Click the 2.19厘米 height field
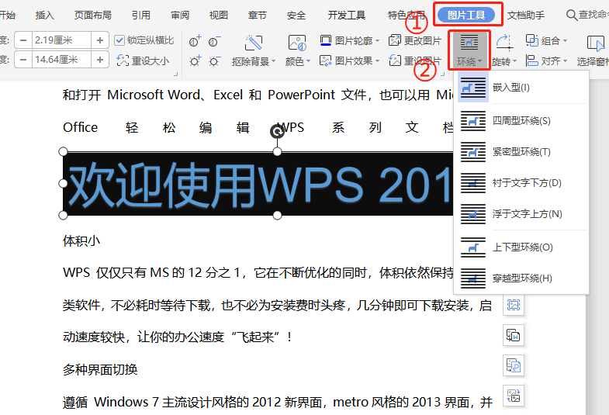Image resolution: width=609 pixels, height=415 pixels. click(62, 40)
